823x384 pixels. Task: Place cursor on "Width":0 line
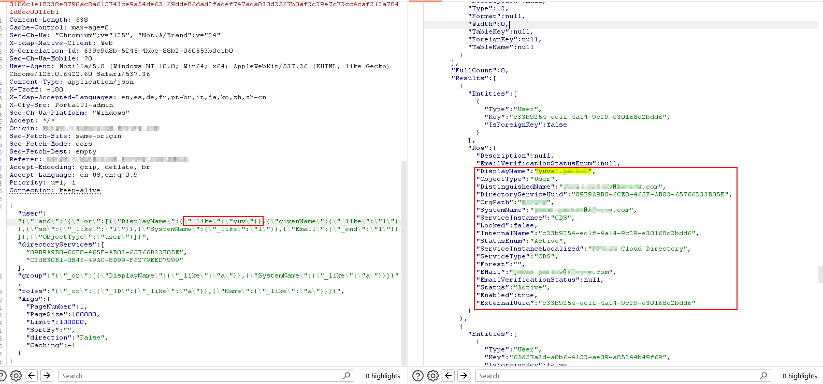488,24
